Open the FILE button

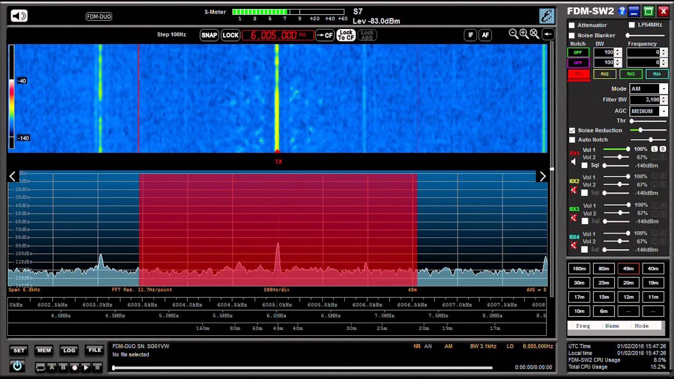(x=95, y=350)
